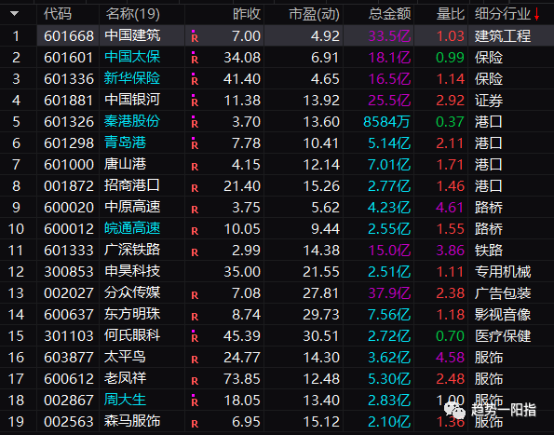Viewport: 554px width, 435px height.
Task: Select stock name 老凤祥
Action: [x=126, y=378]
